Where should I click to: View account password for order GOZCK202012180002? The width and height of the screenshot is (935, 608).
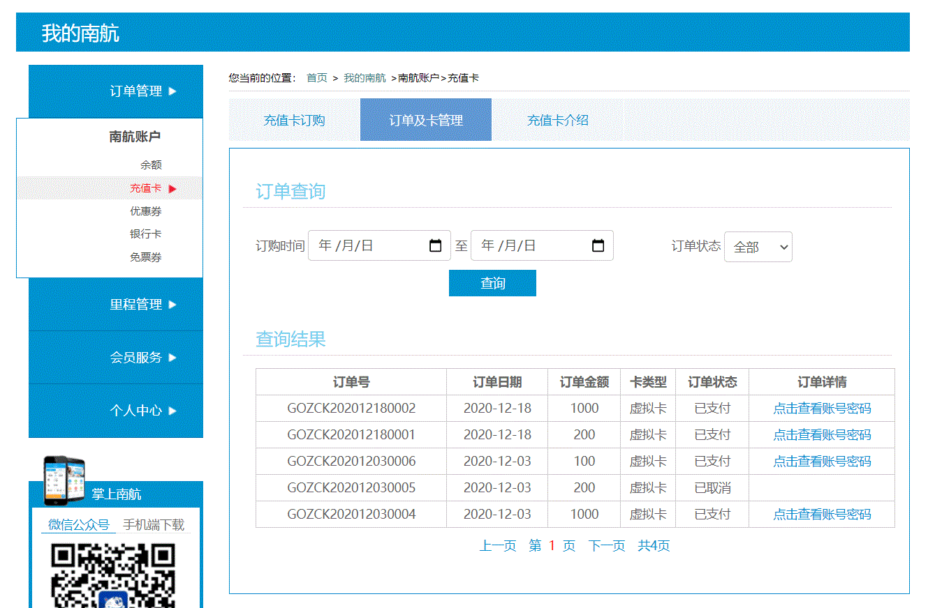coord(822,409)
